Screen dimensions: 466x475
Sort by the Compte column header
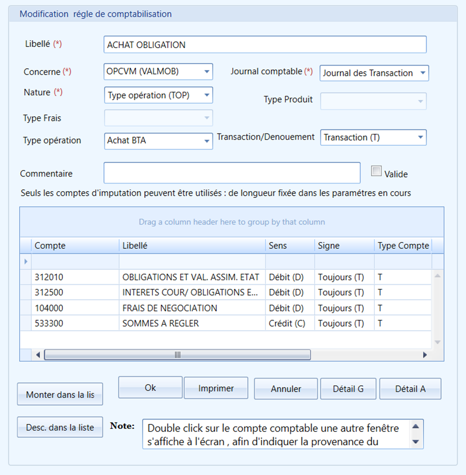click(x=75, y=245)
